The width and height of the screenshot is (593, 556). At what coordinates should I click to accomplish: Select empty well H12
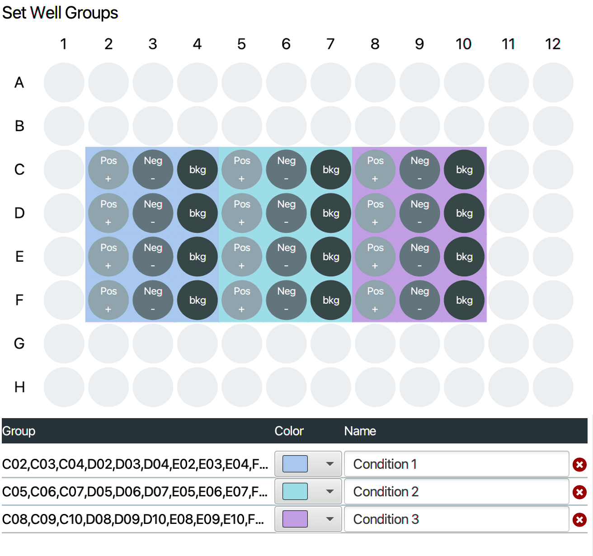(x=553, y=387)
